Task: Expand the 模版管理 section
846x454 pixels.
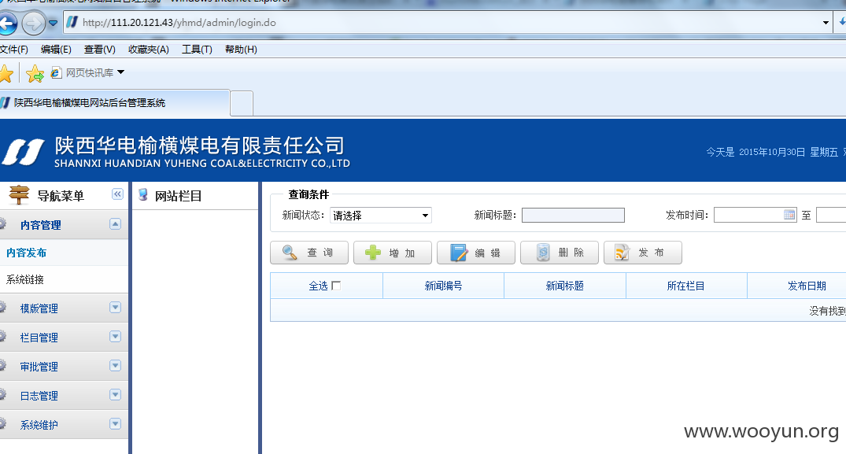Action: click(116, 308)
